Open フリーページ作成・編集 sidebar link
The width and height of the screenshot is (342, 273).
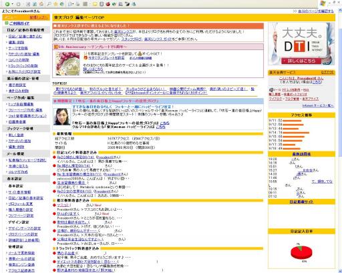[x=25, y=110]
